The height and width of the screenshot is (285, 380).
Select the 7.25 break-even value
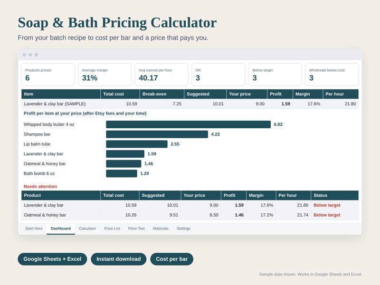click(x=177, y=104)
